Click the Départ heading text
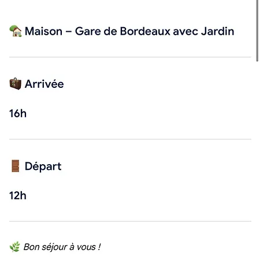 43,166
